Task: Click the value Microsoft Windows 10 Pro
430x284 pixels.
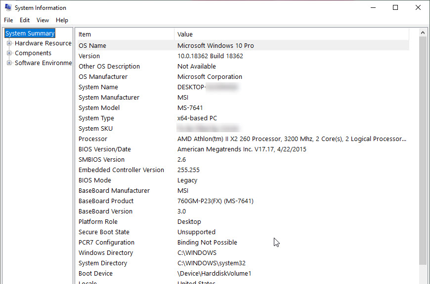Action: tap(215, 46)
